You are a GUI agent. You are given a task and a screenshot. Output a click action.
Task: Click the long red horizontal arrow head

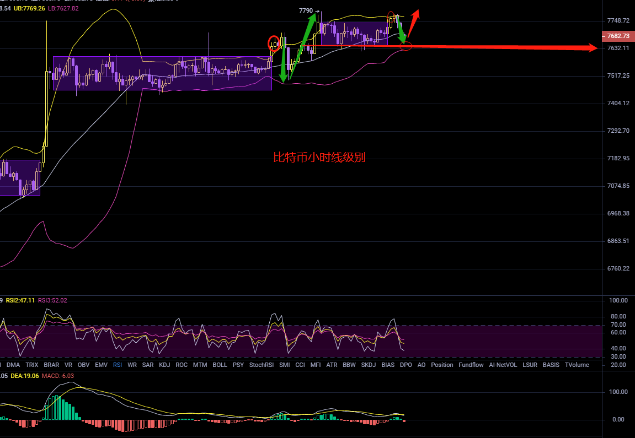click(593, 48)
